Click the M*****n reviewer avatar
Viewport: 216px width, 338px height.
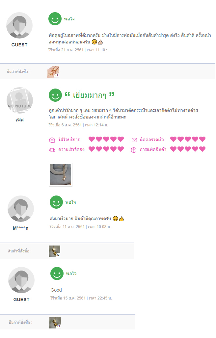(x=21, y=208)
